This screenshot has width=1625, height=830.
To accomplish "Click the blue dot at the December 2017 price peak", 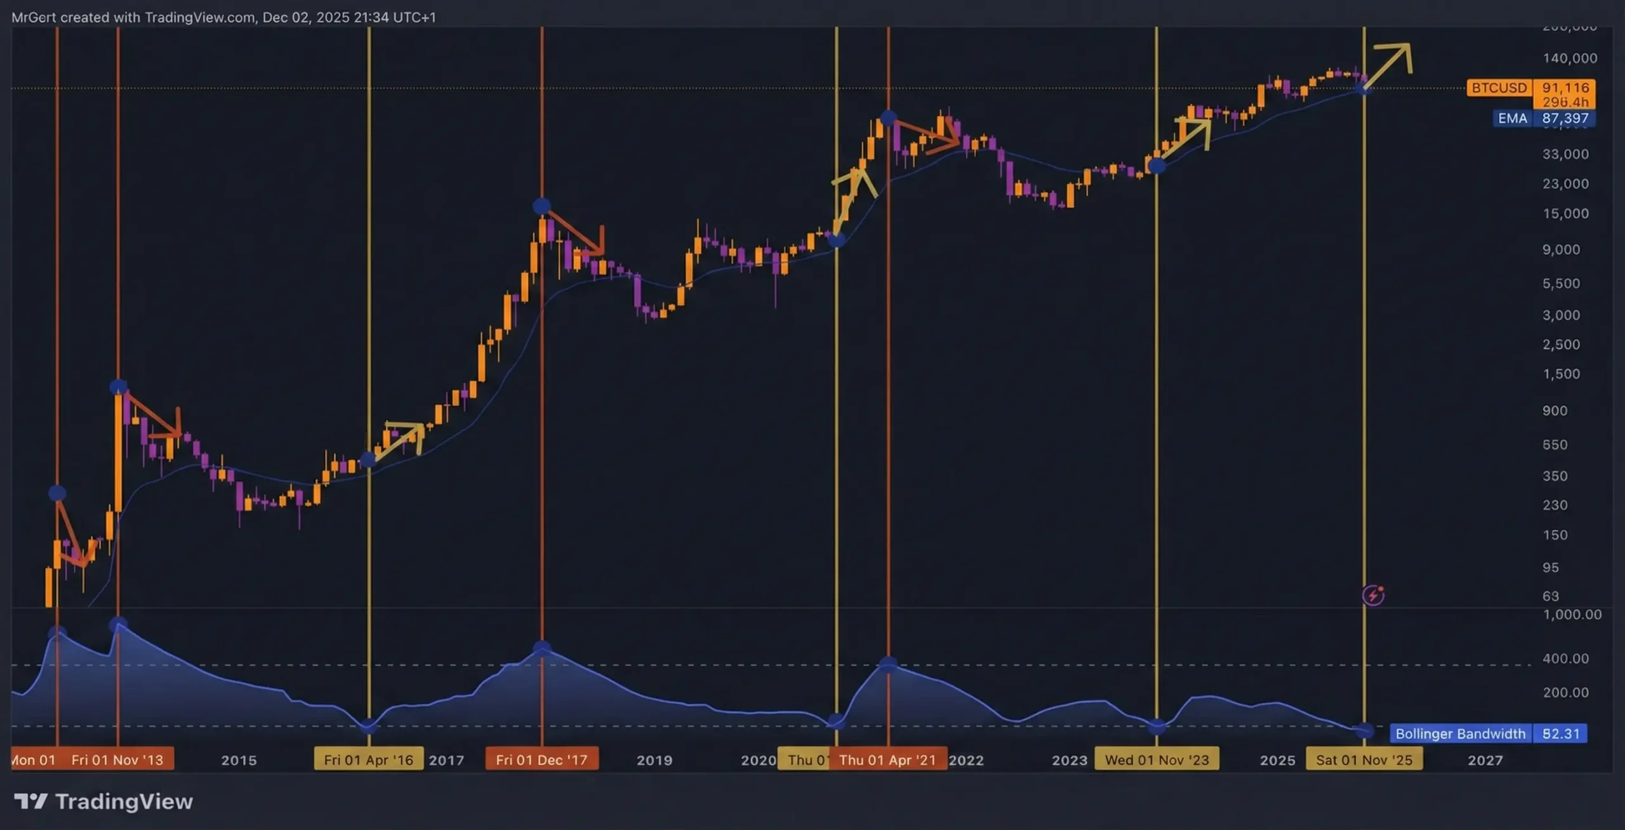I will pos(541,206).
